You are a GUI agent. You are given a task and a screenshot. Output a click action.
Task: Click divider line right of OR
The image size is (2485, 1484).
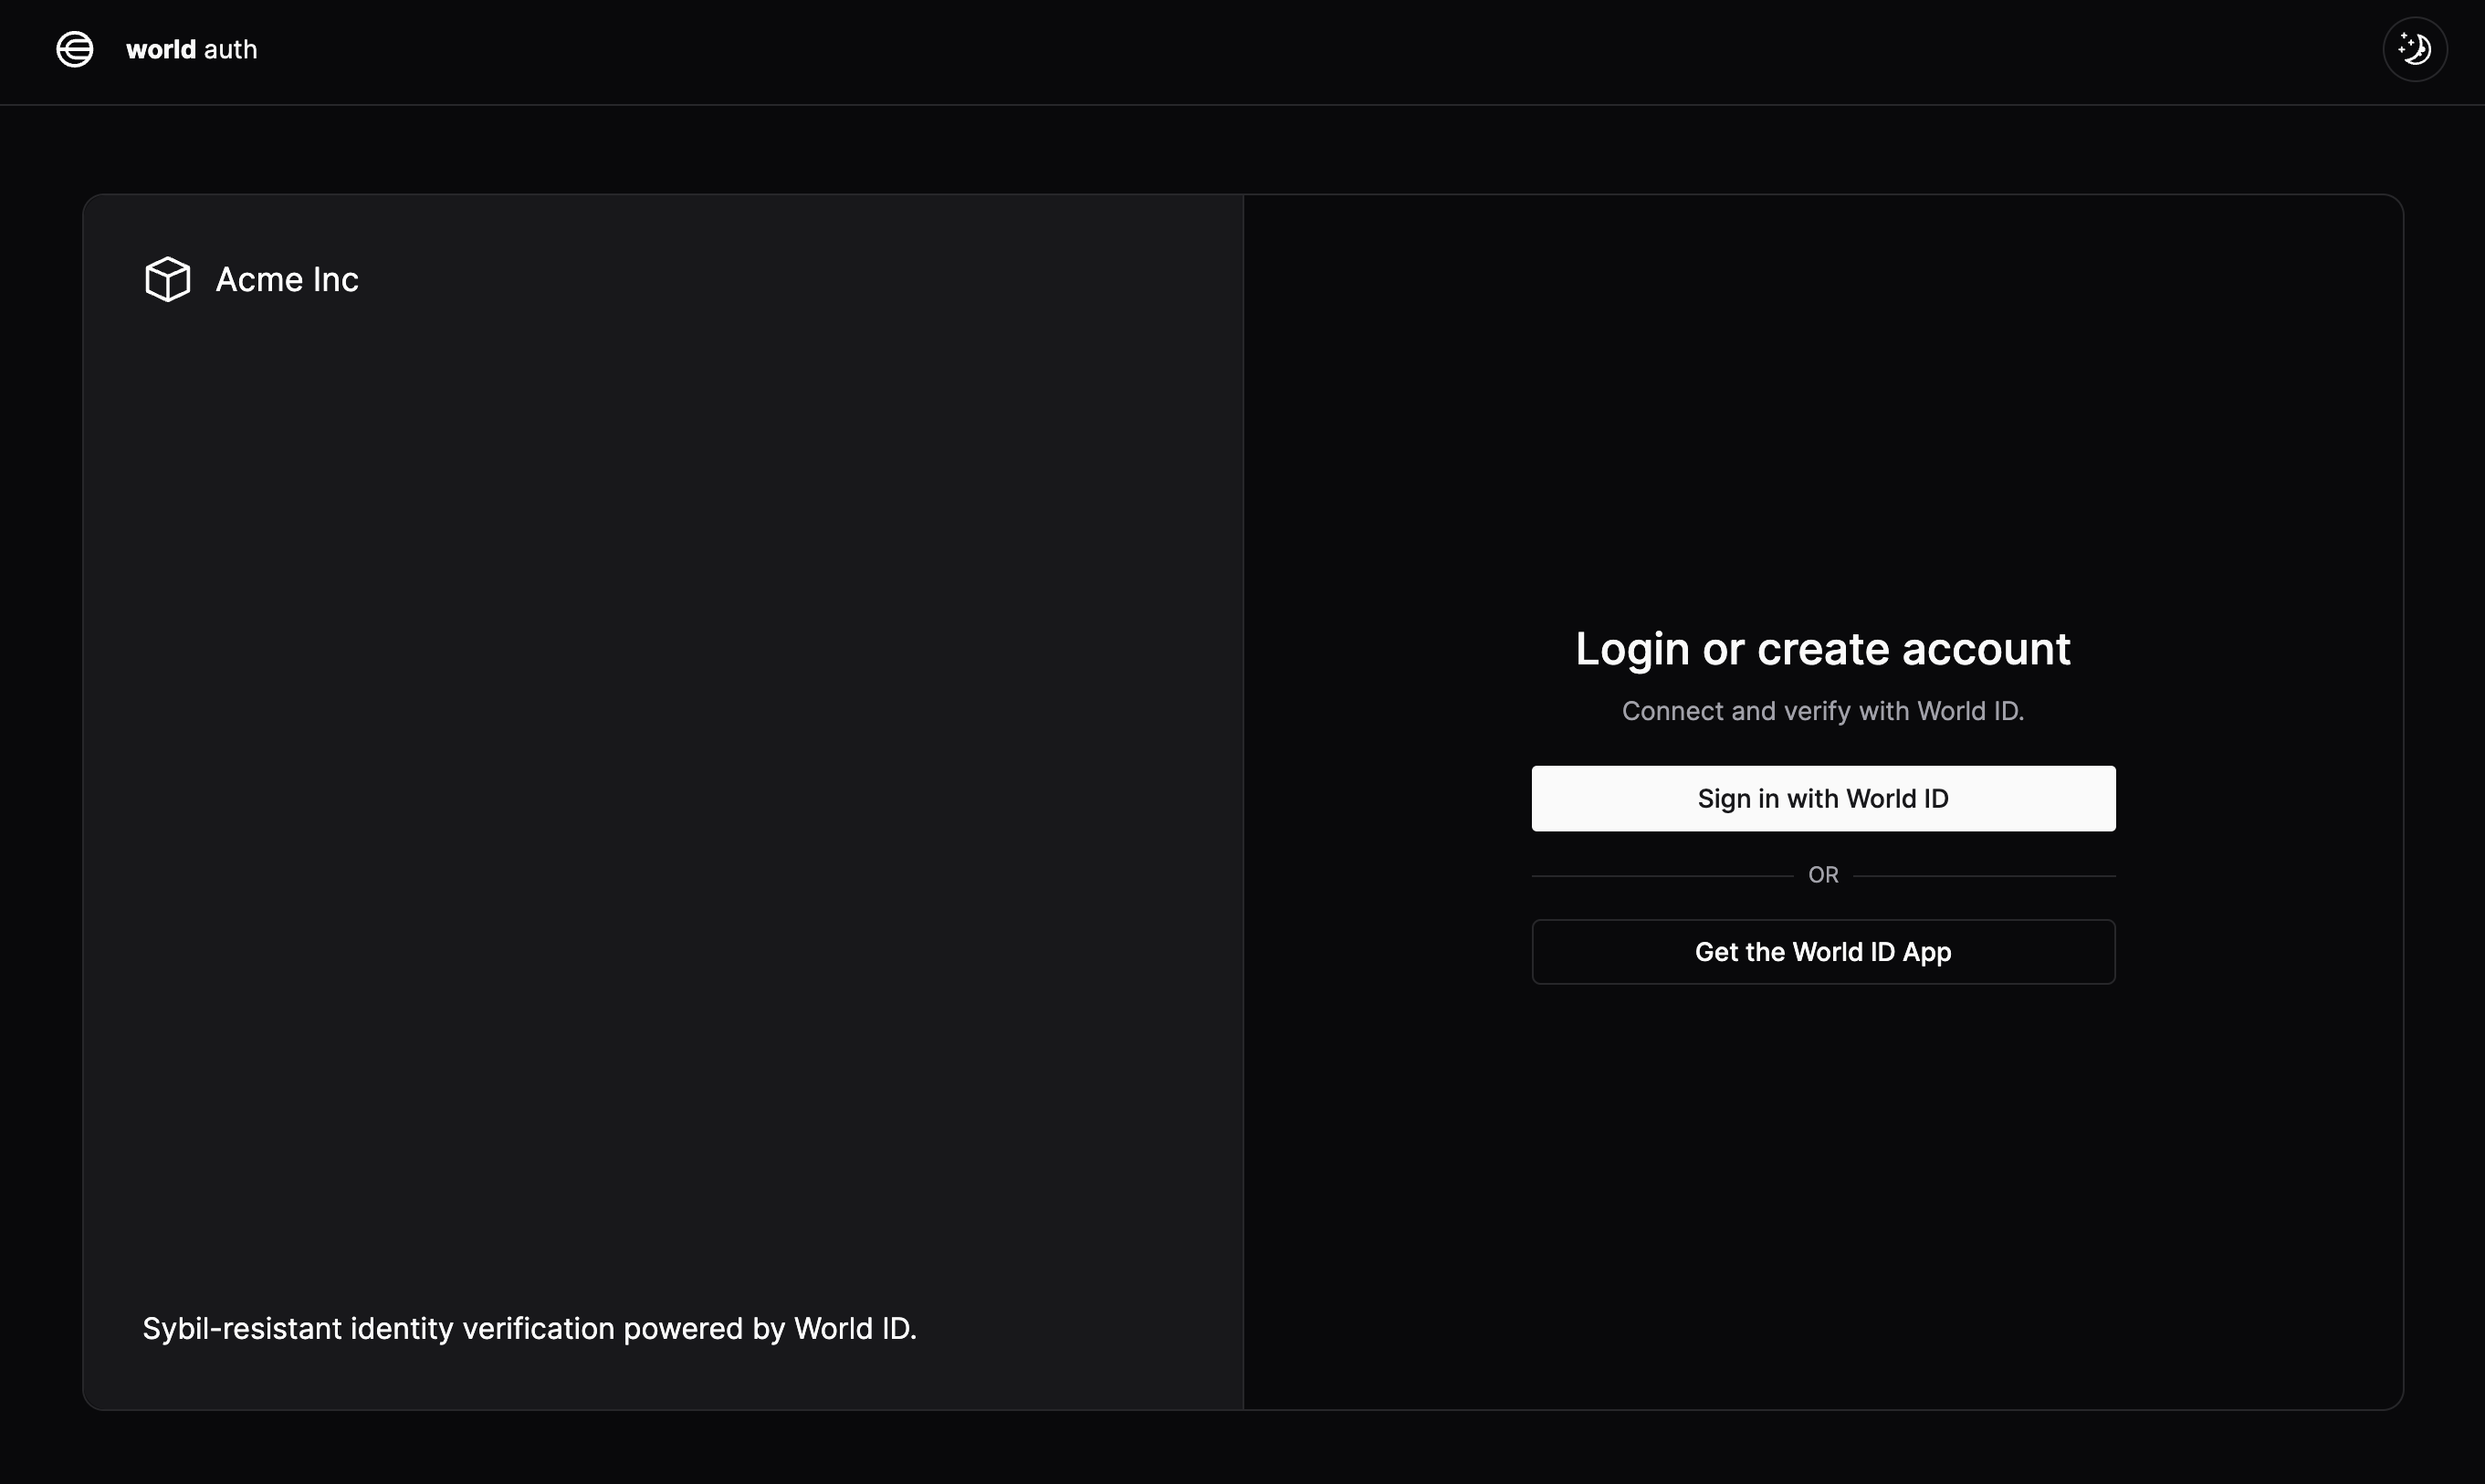(x=1985, y=876)
